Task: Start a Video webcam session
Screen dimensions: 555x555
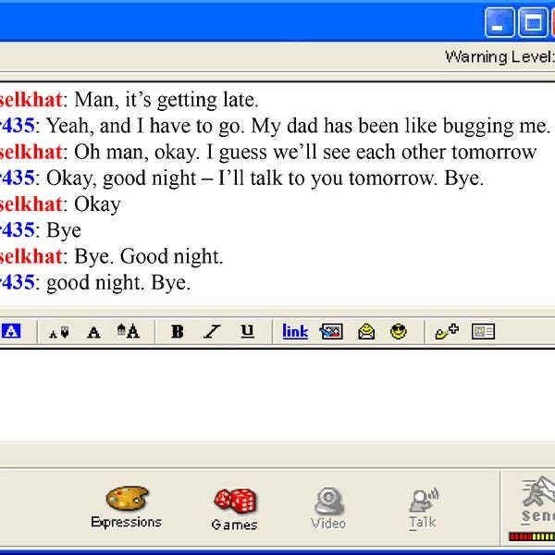Action: pyautogui.click(x=328, y=509)
